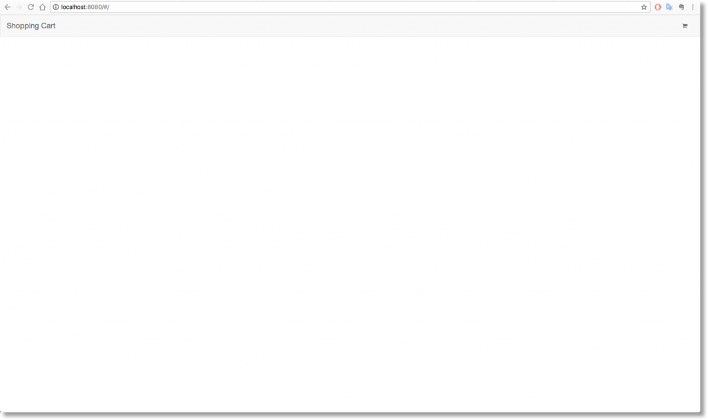Click the empty gray navbar area

point(361,26)
